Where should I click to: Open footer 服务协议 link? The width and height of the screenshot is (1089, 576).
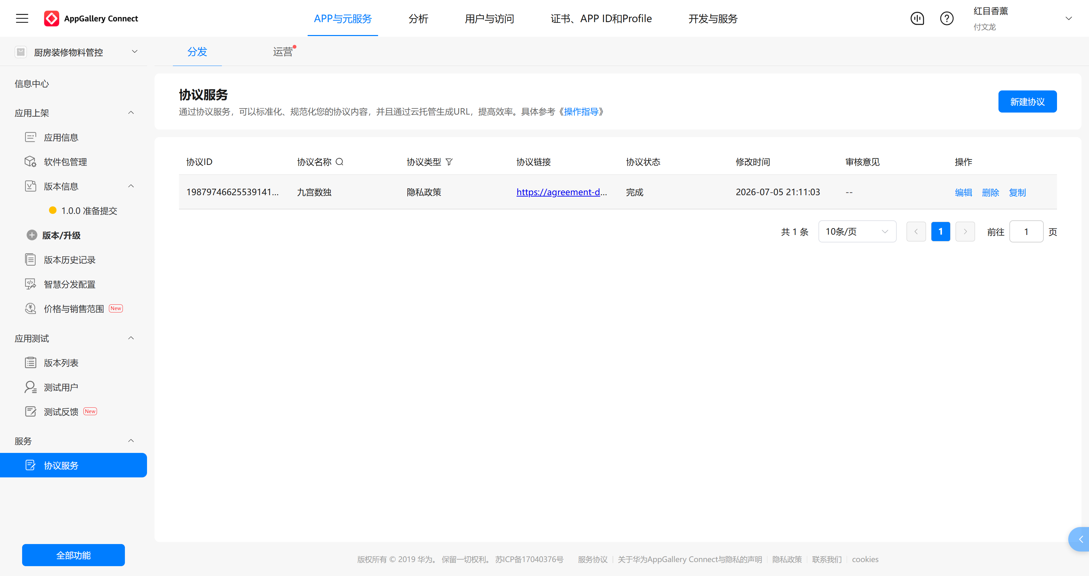pos(593,559)
